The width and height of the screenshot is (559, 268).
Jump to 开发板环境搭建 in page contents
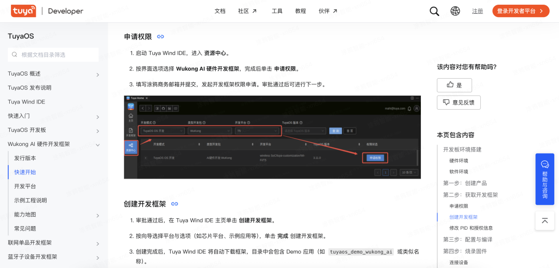point(462,150)
